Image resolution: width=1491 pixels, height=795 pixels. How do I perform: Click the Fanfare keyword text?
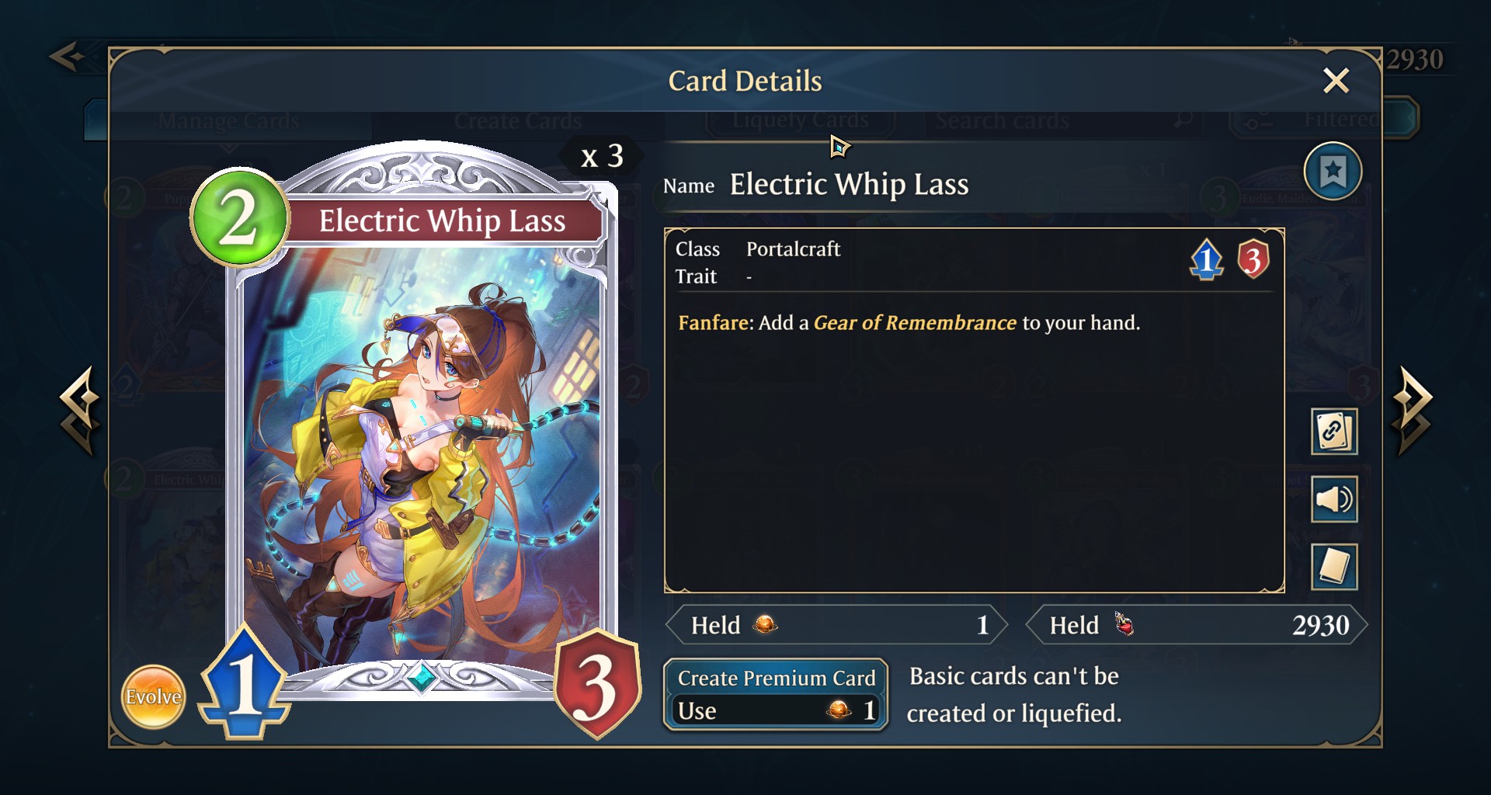tap(715, 323)
